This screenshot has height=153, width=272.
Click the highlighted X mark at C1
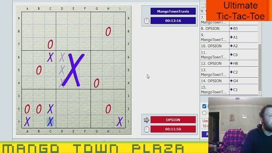tap(50, 122)
